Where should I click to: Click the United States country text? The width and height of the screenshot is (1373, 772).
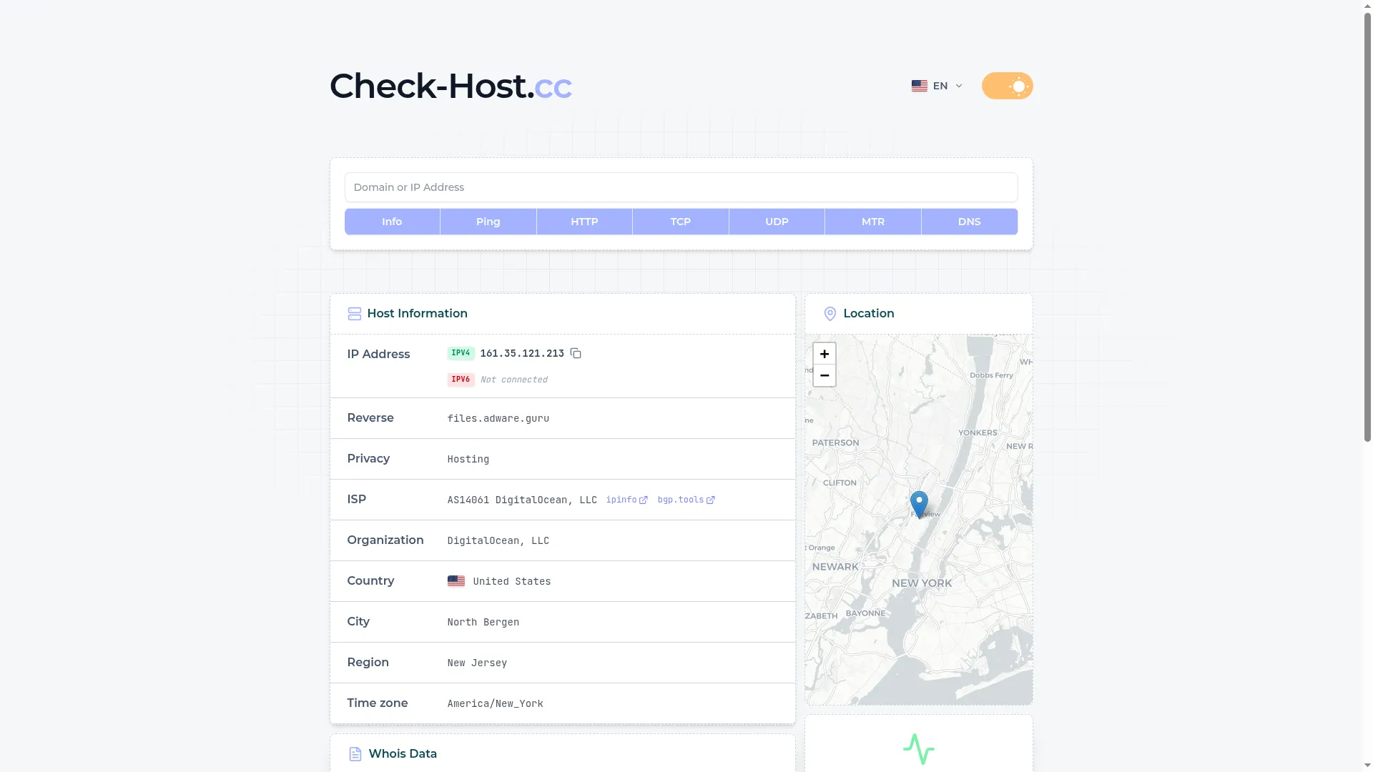coord(512,581)
